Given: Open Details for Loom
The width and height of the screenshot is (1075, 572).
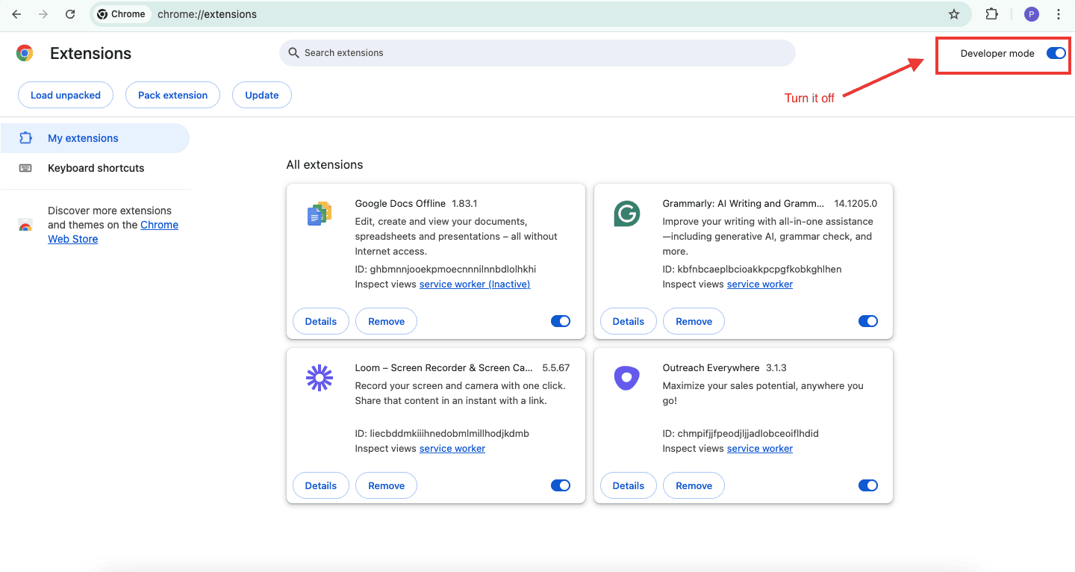Looking at the screenshot, I should [x=321, y=485].
